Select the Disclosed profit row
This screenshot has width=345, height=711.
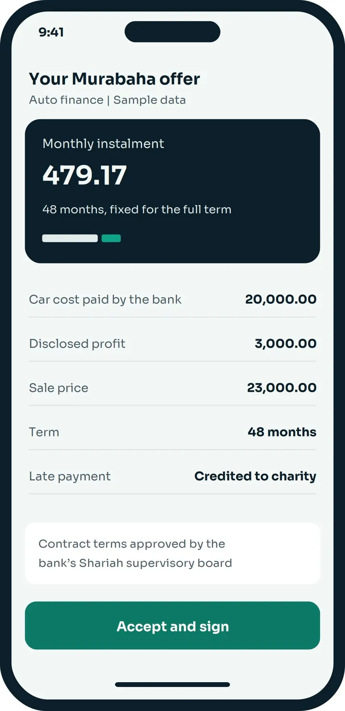(172, 343)
